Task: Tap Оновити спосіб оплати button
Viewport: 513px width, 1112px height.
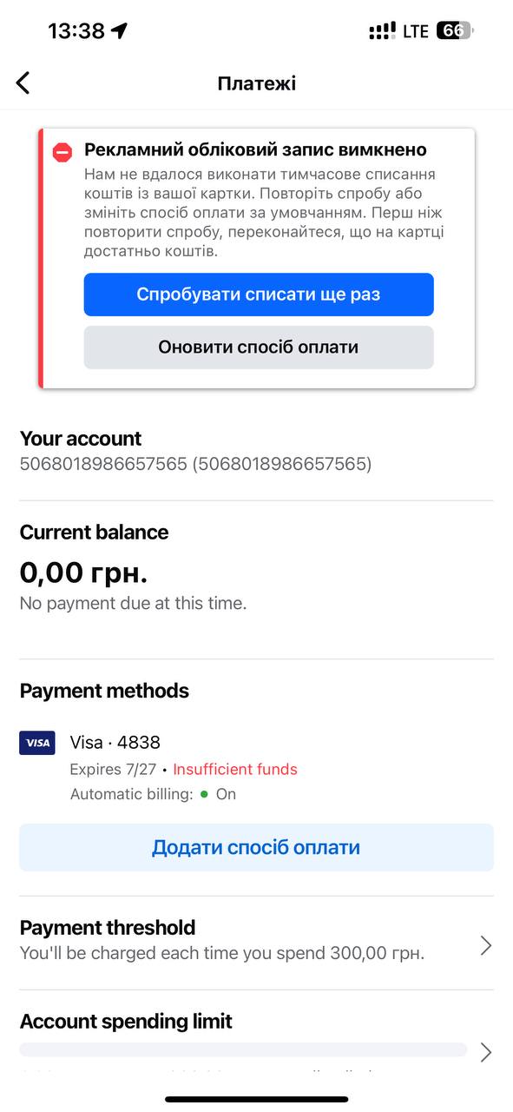Action: point(259,347)
